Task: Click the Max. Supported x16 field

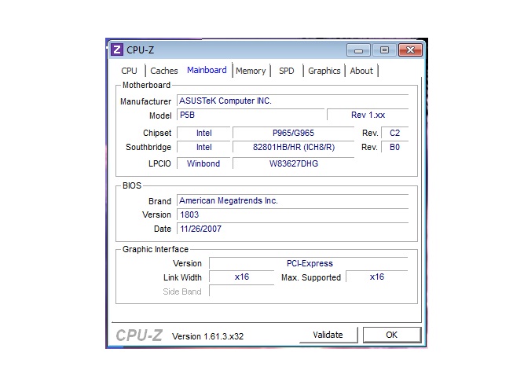Action: pos(377,277)
